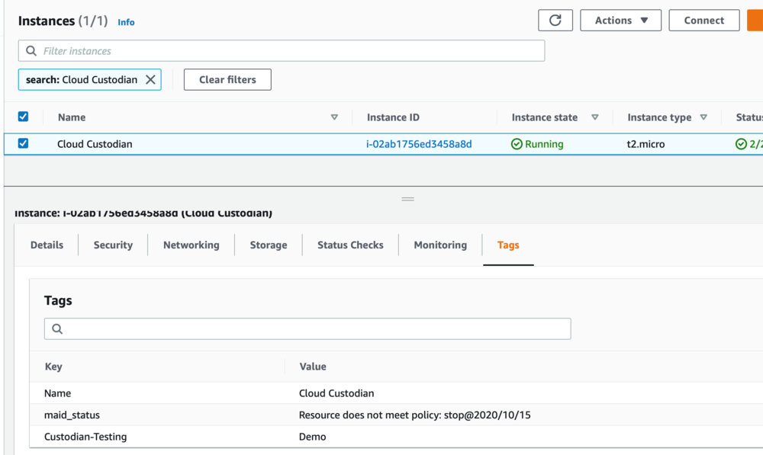Open the Actions dropdown

coord(620,20)
